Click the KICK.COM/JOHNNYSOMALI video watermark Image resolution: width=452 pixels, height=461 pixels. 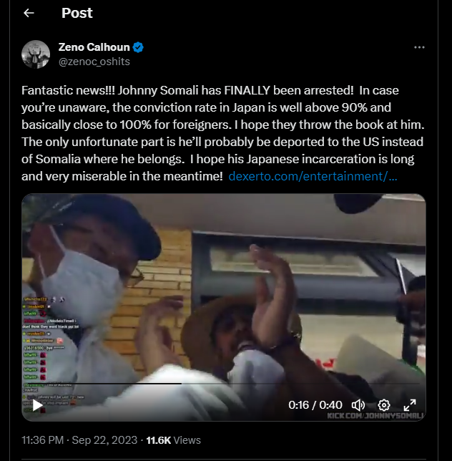[x=375, y=415]
